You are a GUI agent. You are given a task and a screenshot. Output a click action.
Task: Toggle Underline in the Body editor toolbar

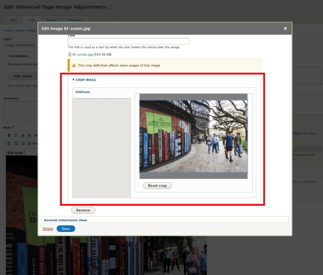tap(23, 135)
